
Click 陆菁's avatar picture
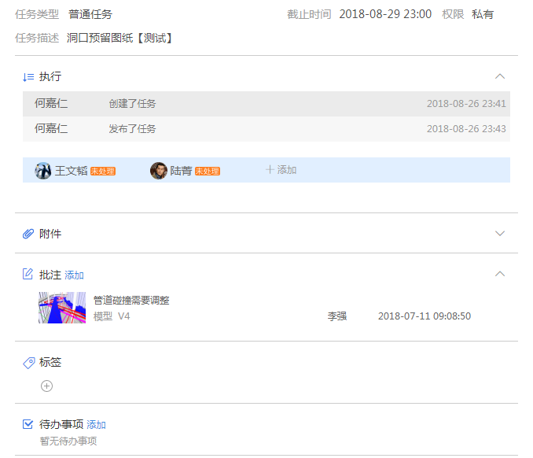159,171
